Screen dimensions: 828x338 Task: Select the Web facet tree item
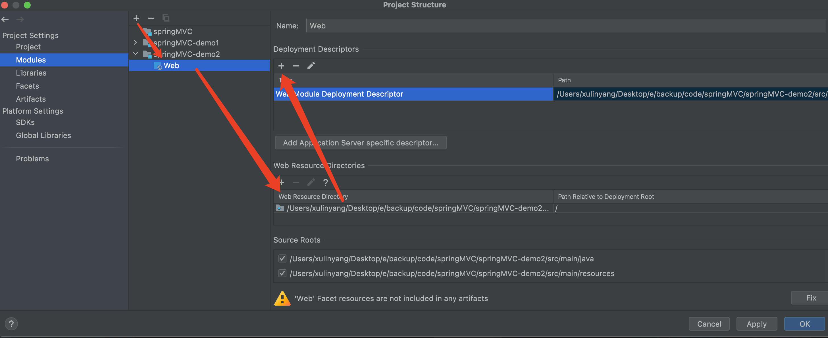pos(171,66)
